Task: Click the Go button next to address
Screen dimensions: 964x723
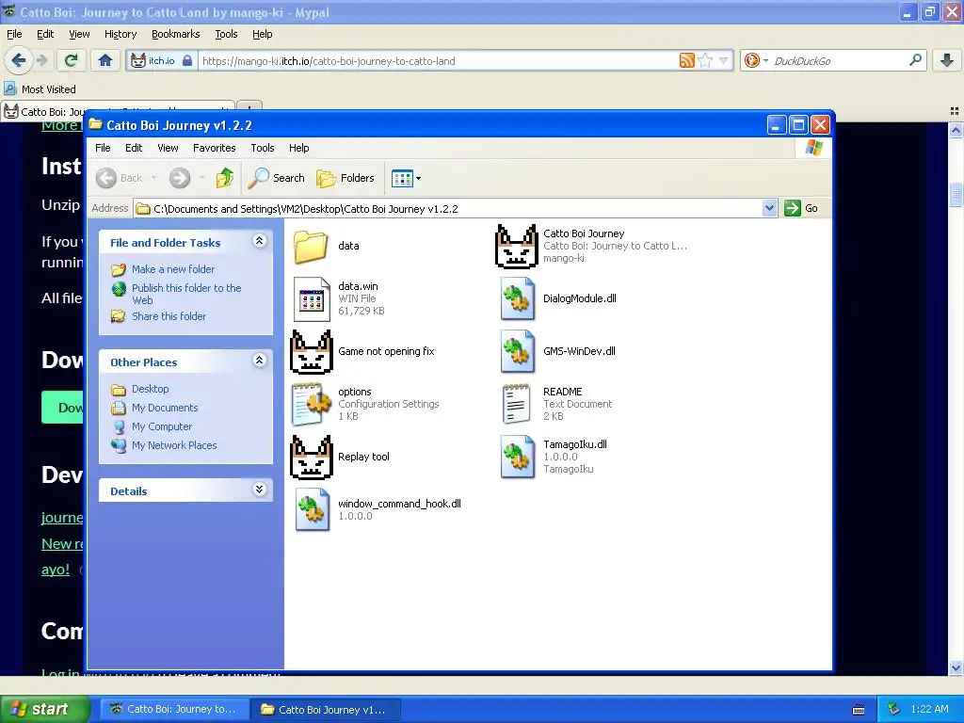Action: tap(801, 208)
